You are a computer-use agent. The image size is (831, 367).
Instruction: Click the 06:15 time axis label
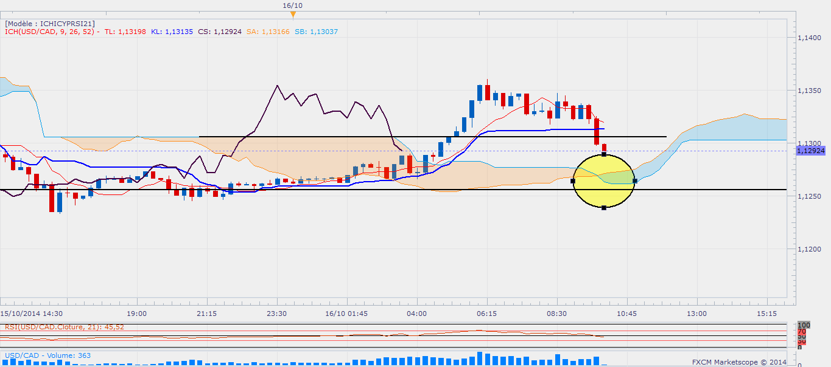tap(487, 314)
